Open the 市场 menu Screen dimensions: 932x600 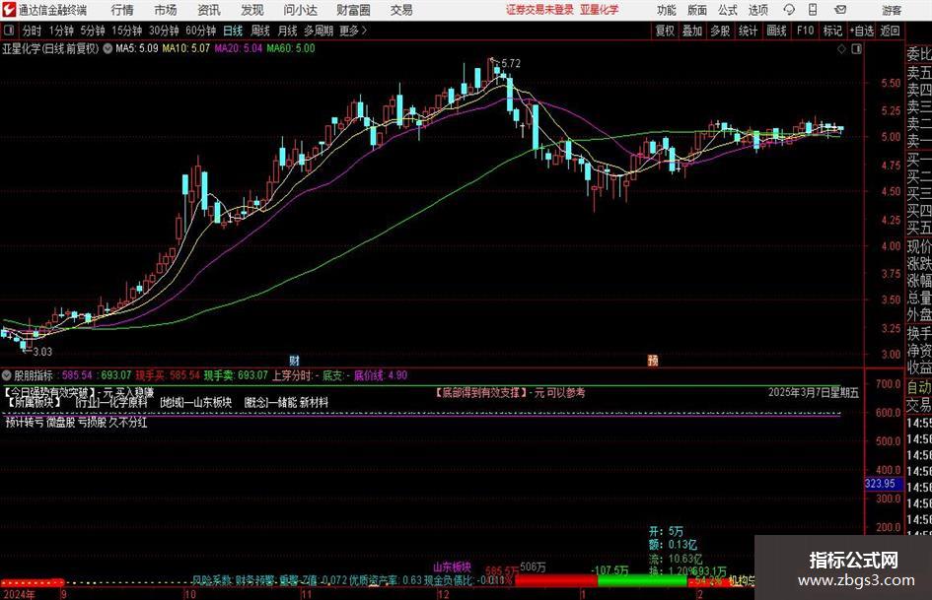click(x=166, y=10)
